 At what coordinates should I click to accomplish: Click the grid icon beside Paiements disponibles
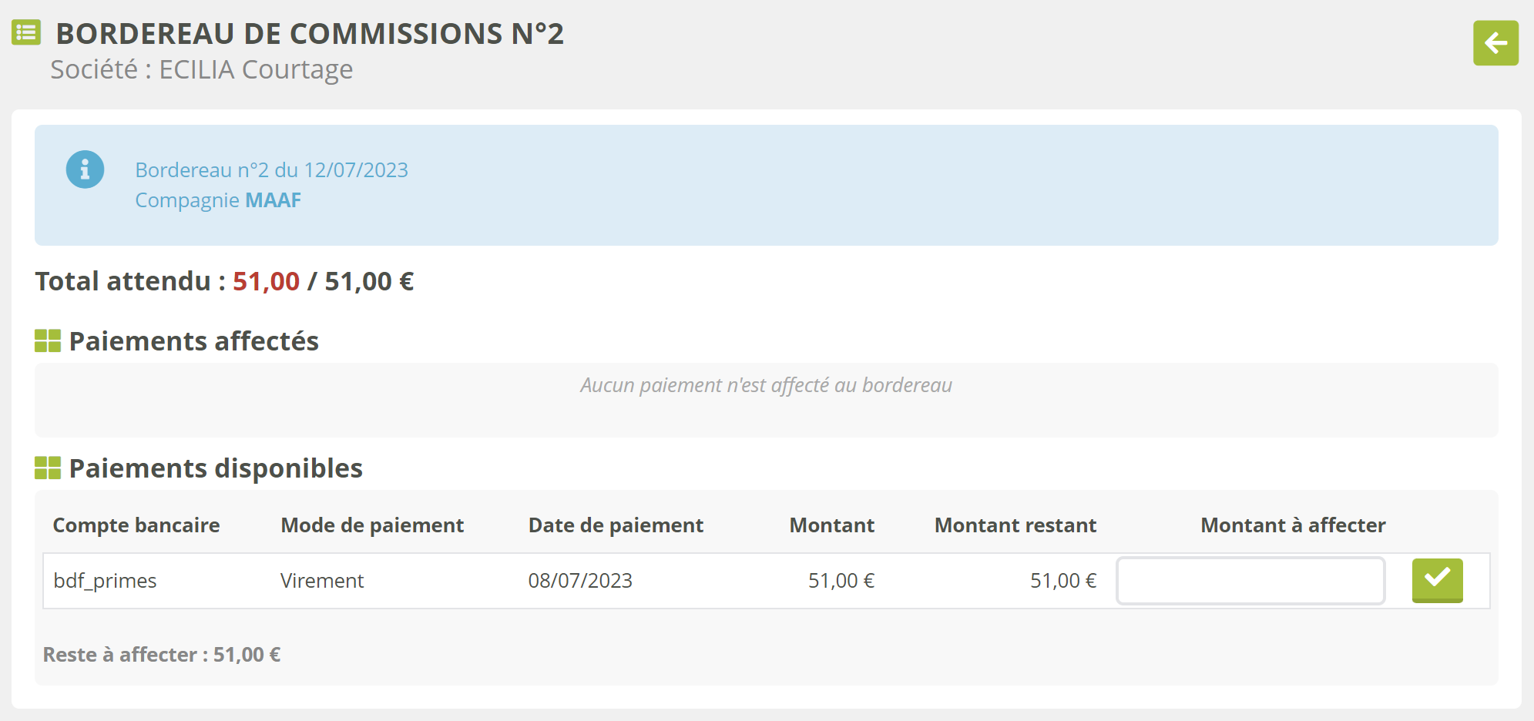(x=48, y=468)
